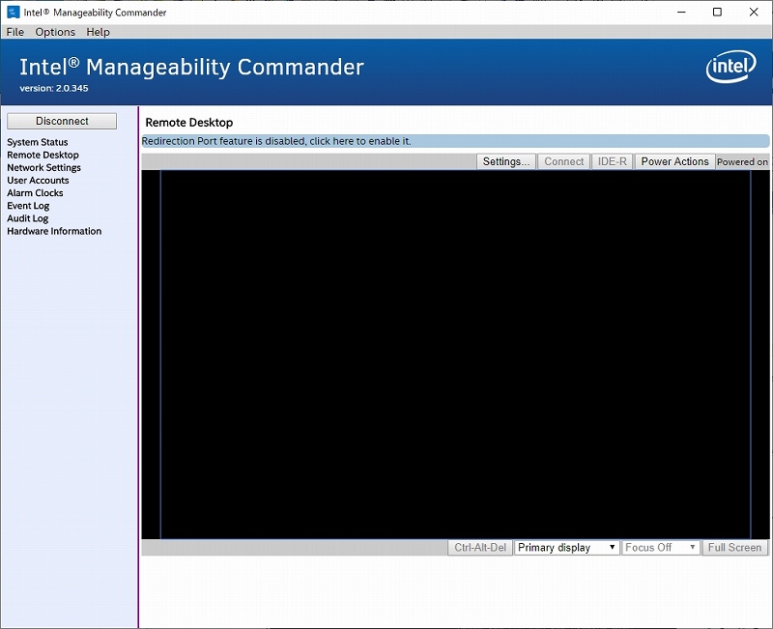
Task: Open remote desktop Settings dialog
Action: click(506, 161)
